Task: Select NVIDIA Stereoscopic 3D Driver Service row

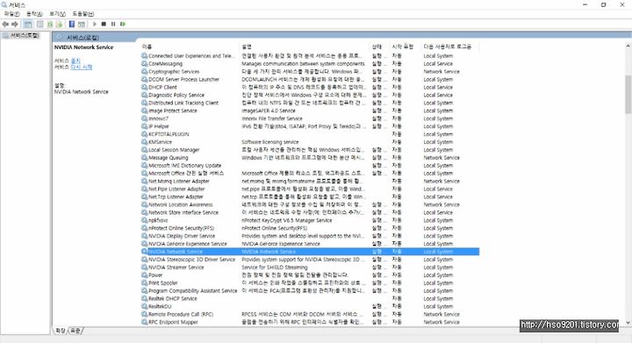Action: coord(310,260)
